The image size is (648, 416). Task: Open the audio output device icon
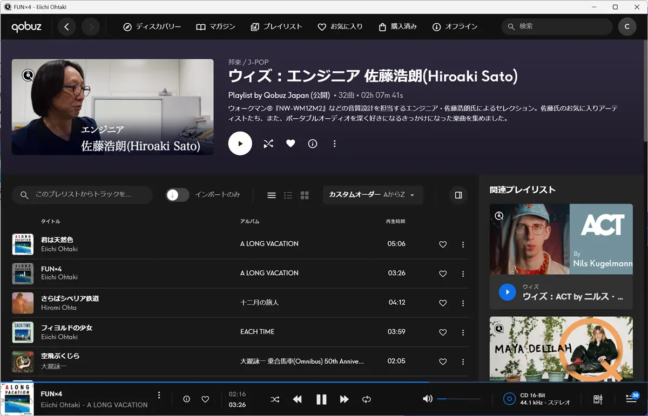(598, 399)
